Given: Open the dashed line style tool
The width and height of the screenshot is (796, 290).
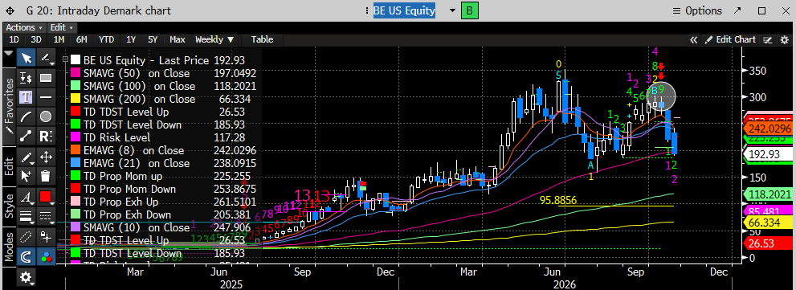Looking at the screenshot, I should [46, 216].
